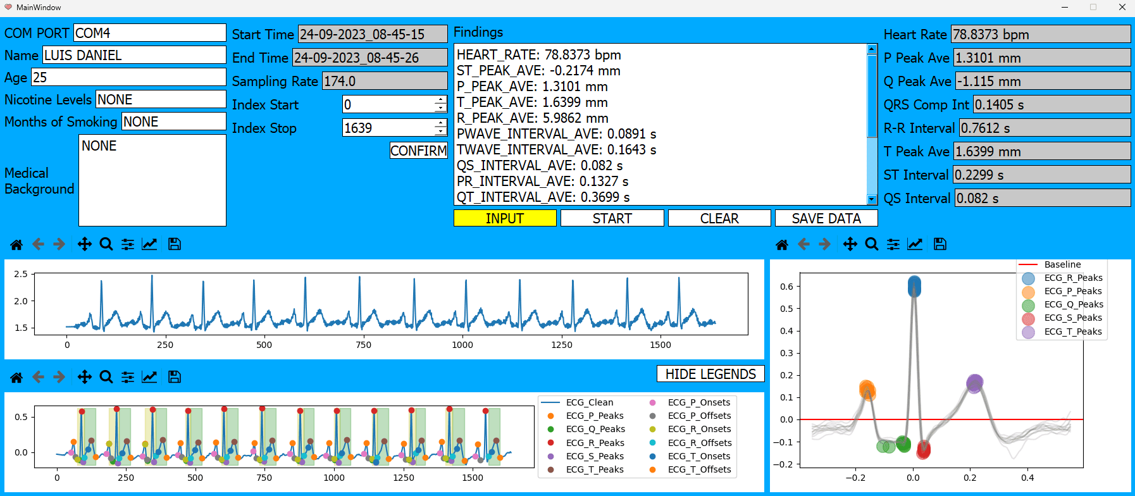Decrease the Index Stop value with the down arrow
This screenshot has width=1135, height=496.
[x=440, y=132]
